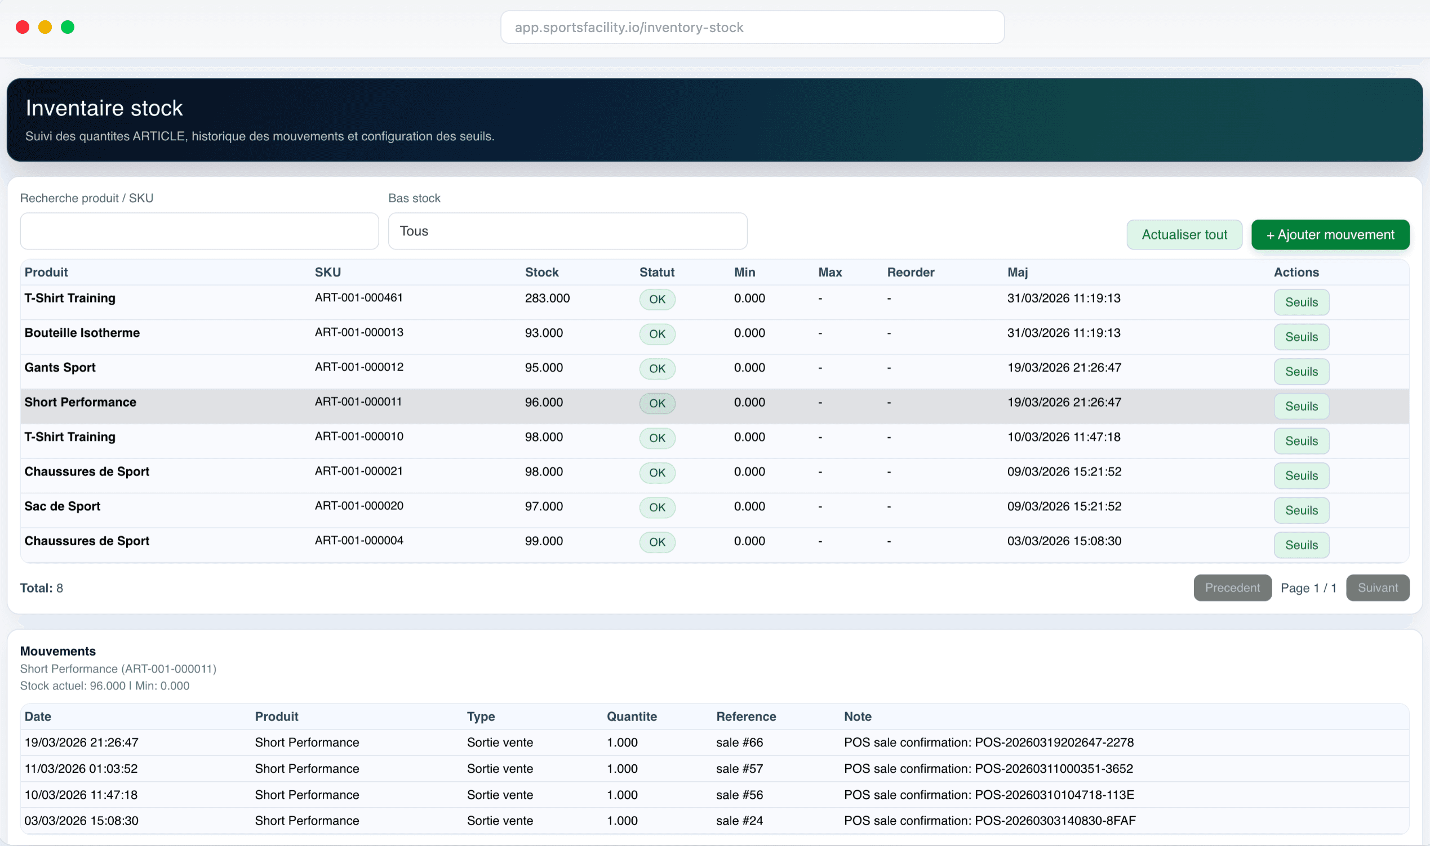Open Seuils for Short Performance
Screen dimensions: 1430x846
click(x=1300, y=407)
